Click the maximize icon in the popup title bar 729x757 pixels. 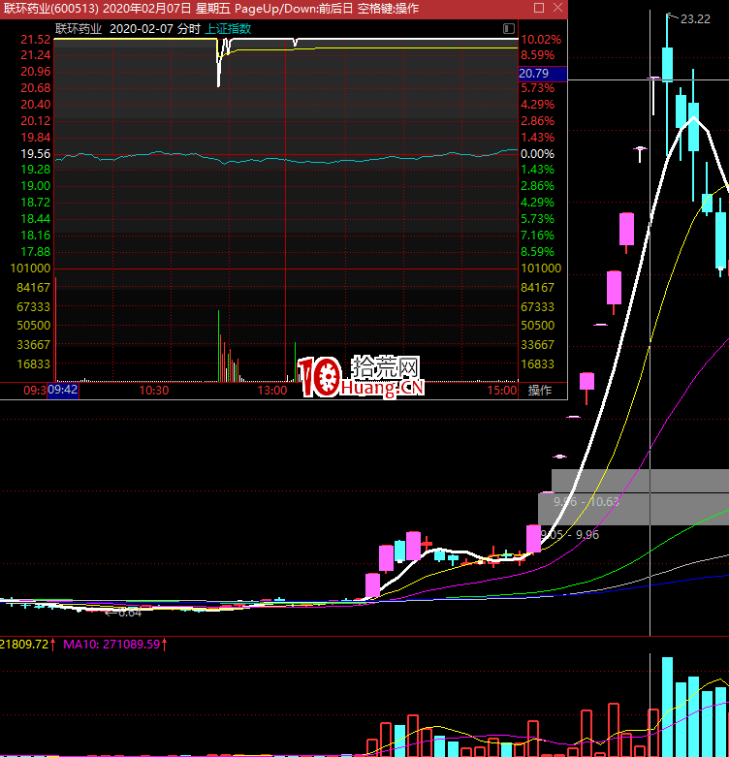[x=538, y=8]
